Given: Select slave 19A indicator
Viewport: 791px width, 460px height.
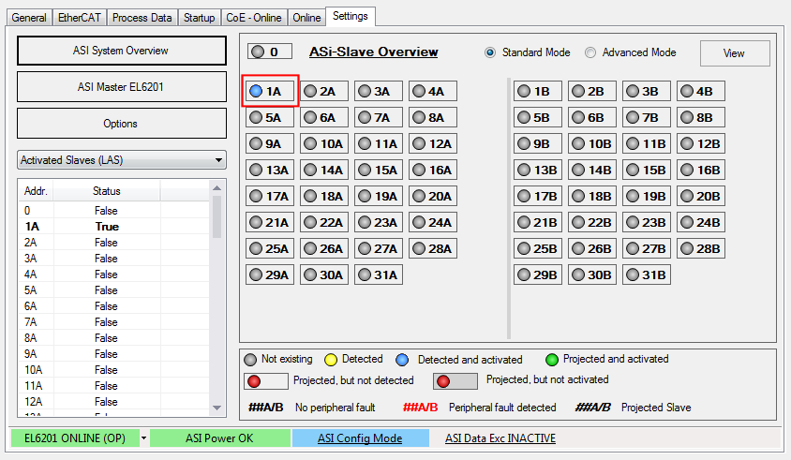Looking at the screenshot, I should 379,196.
